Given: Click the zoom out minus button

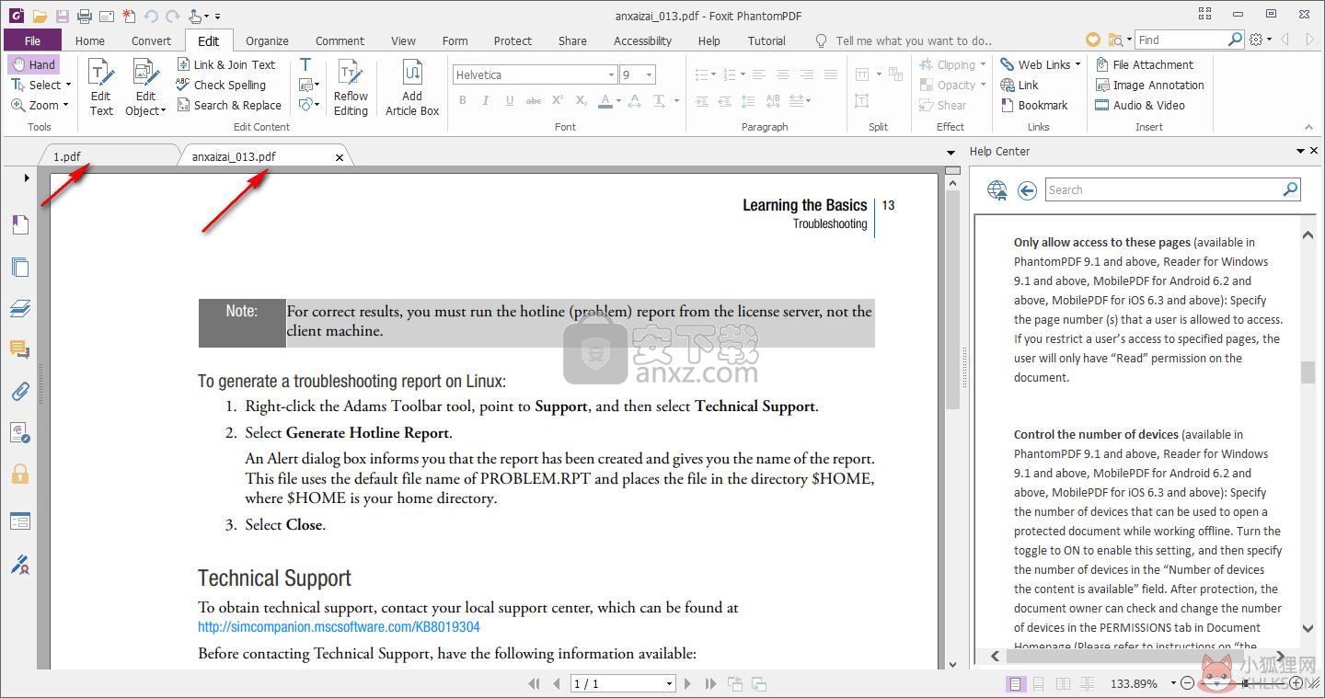Looking at the screenshot, I should point(1187,683).
